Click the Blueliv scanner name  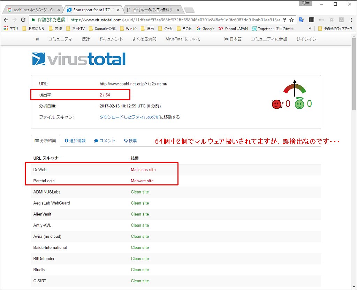(39, 270)
